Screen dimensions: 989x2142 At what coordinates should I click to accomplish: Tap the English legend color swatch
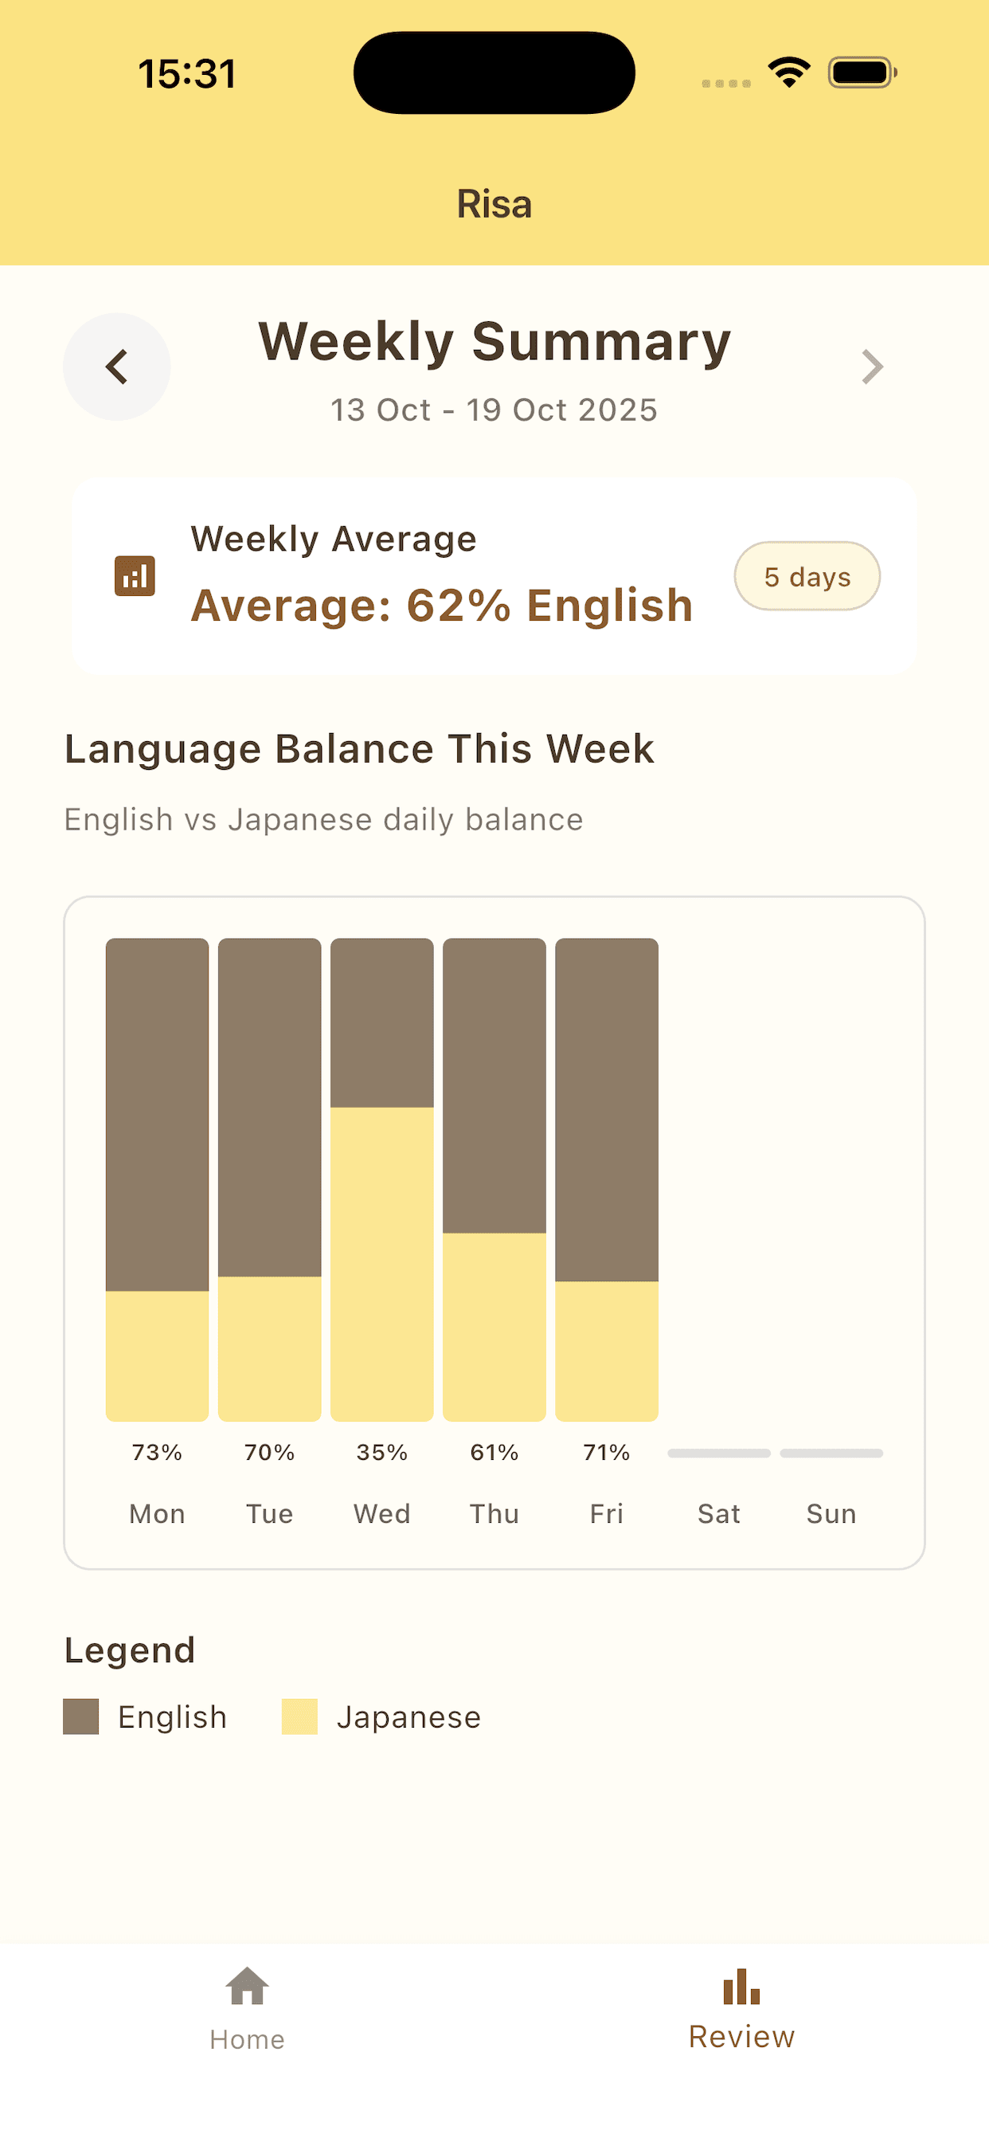tap(81, 1717)
